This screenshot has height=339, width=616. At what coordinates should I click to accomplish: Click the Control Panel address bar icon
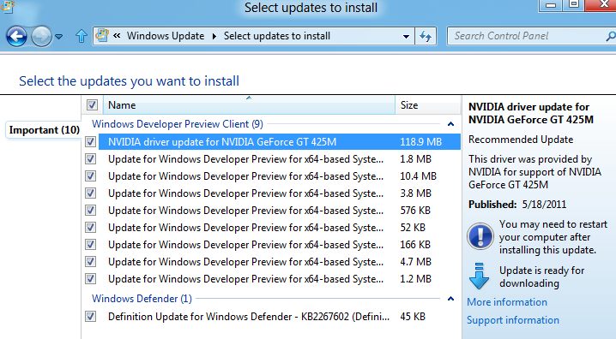coord(102,36)
